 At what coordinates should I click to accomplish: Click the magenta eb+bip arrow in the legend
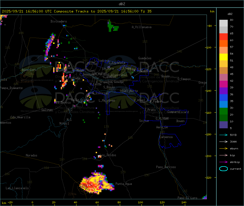223,162
